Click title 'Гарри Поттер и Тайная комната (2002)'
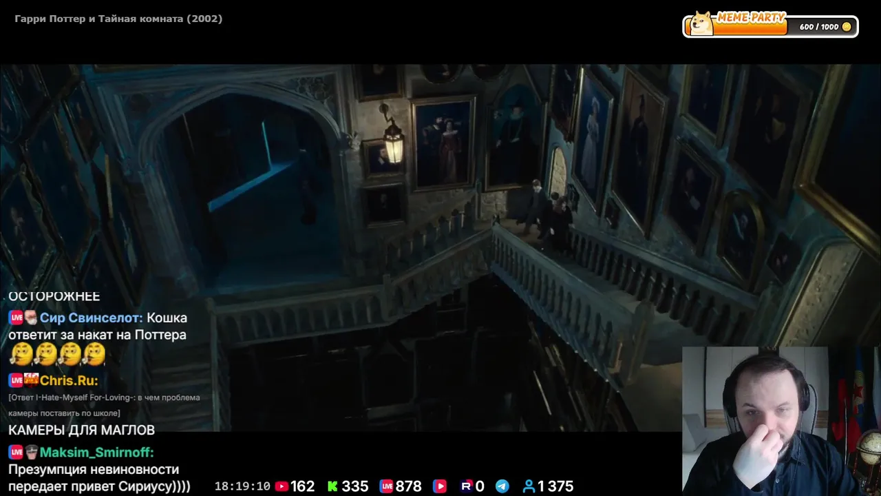Screen dimensions: 881x496 pyautogui.click(x=118, y=19)
